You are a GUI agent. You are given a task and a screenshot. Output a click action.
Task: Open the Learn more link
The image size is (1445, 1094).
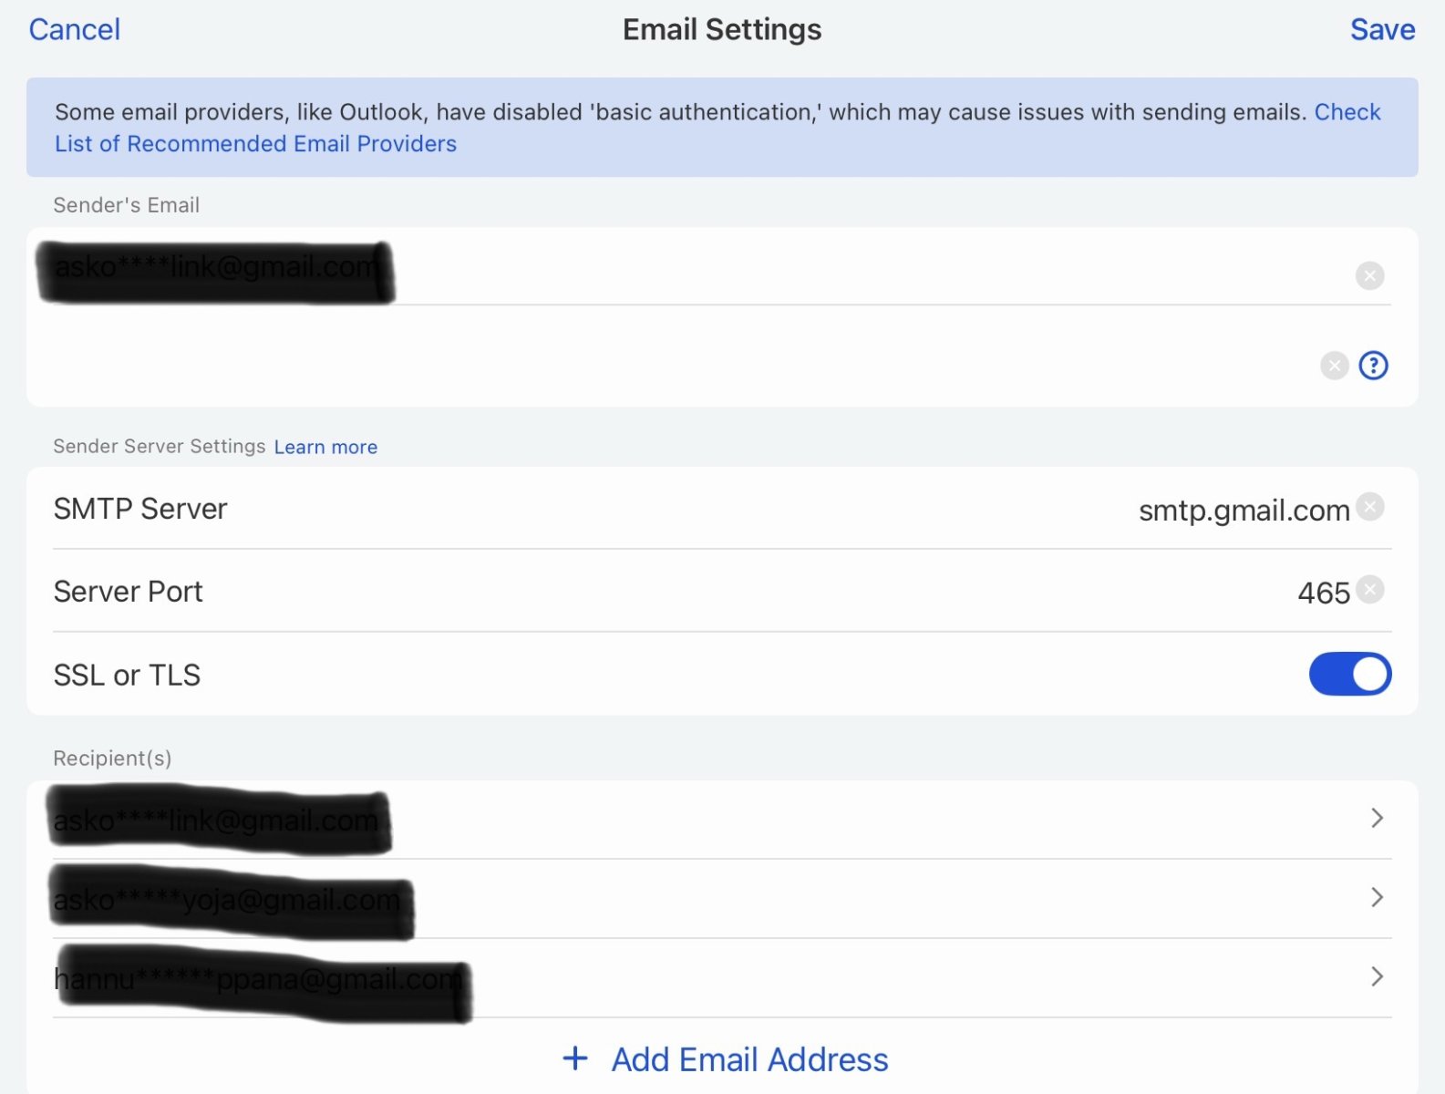(325, 447)
